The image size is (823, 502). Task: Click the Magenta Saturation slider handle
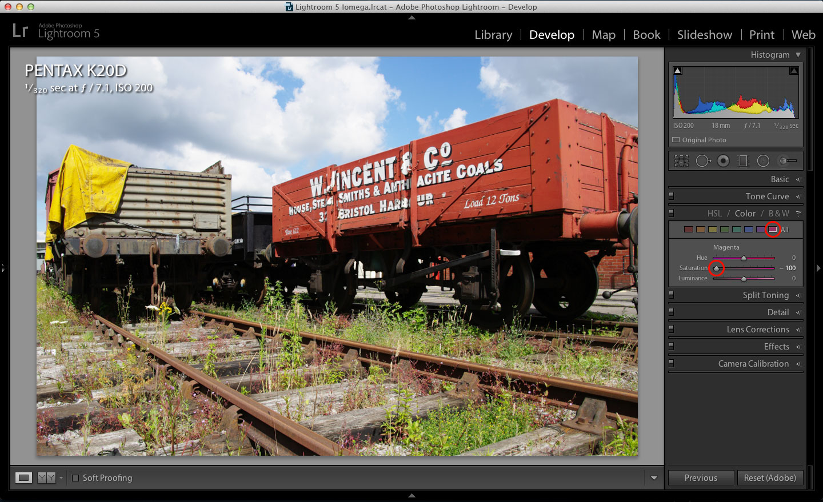716,268
